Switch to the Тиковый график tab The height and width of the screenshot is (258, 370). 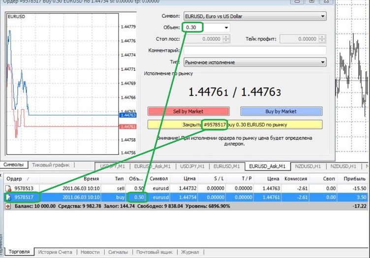pyautogui.click(x=51, y=165)
